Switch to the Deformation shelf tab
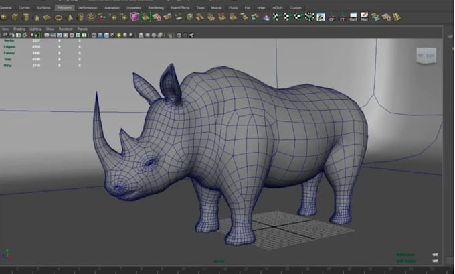This screenshot has width=455, height=274. pyautogui.click(x=88, y=8)
